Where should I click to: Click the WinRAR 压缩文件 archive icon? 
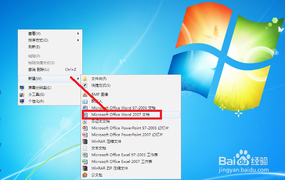[x=85, y=141]
